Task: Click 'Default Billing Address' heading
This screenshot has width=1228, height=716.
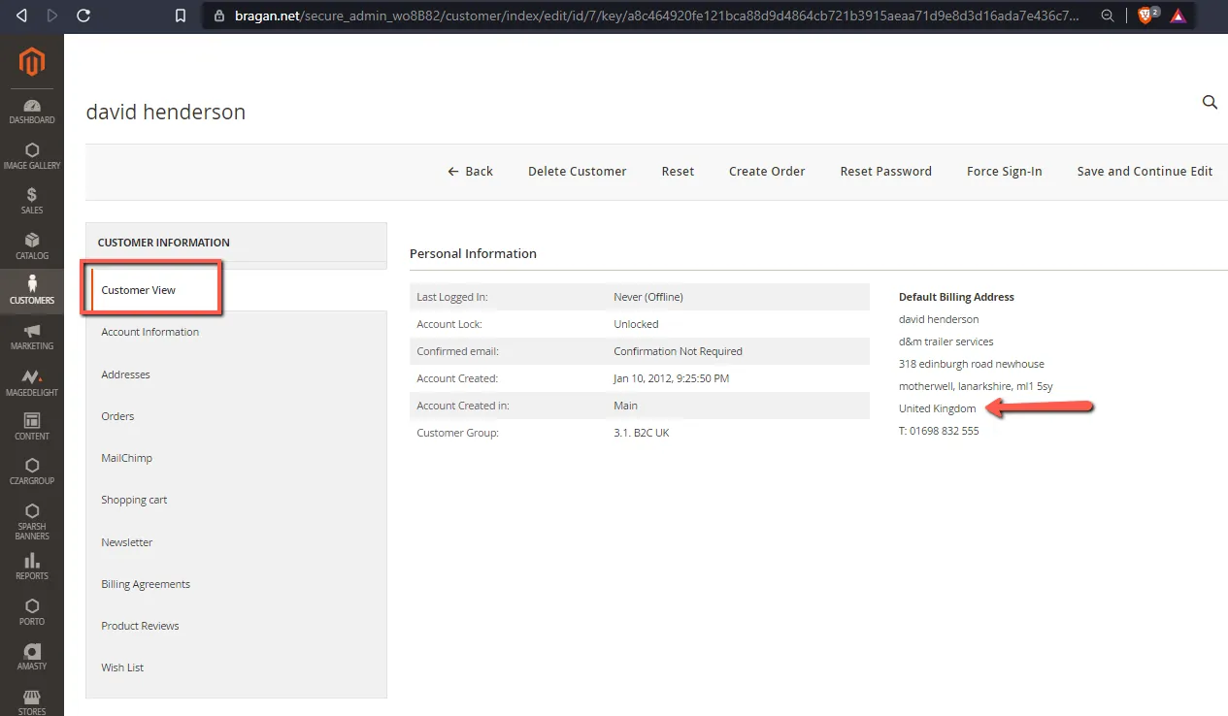Action: 956,297
